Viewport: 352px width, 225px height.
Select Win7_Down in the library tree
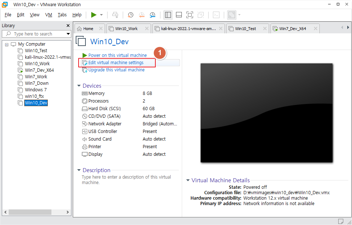pyautogui.click(x=37, y=83)
